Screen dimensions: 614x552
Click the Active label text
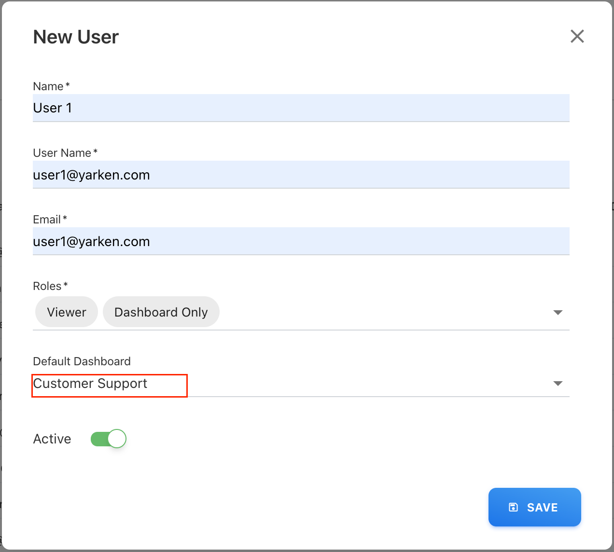[x=52, y=439]
